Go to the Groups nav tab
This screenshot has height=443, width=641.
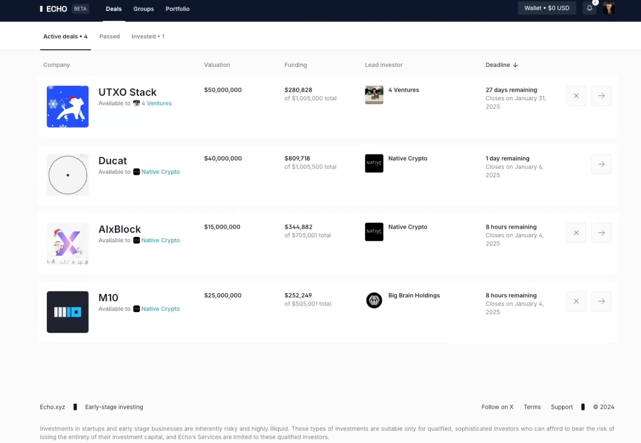[x=144, y=9]
